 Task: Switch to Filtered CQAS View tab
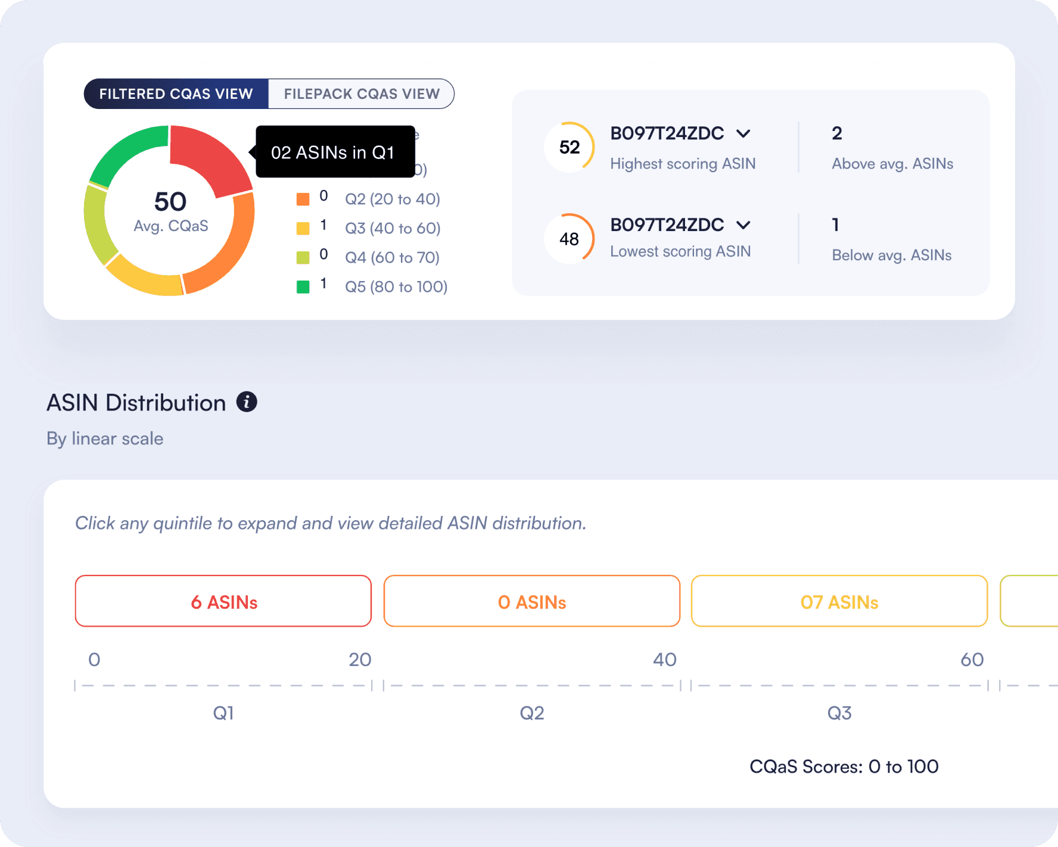coord(176,94)
